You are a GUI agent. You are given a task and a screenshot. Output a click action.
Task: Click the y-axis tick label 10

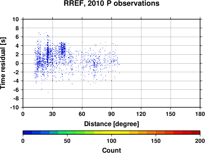coord(16,19)
